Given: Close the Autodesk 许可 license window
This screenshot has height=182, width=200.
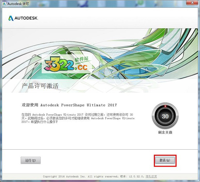Looking at the screenshot, I should 192,3.
